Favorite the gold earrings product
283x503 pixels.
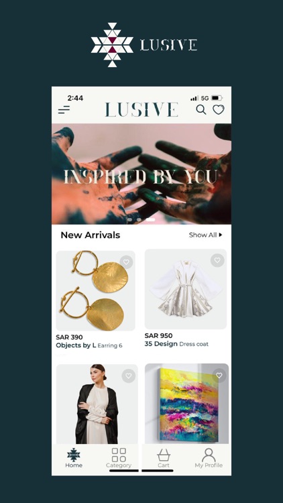126,262
